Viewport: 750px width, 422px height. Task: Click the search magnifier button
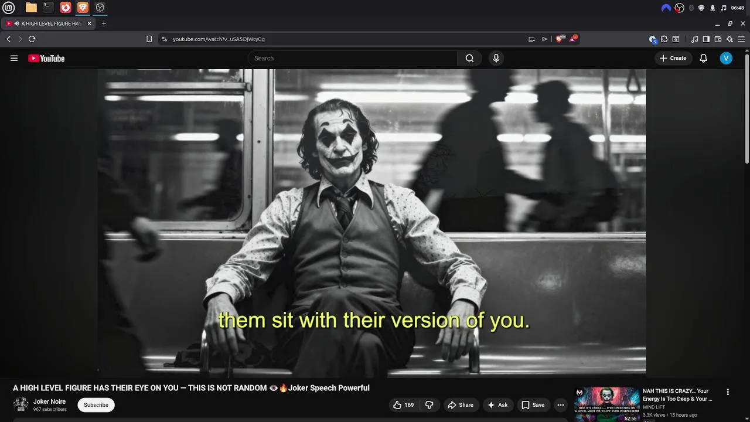click(469, 58)
